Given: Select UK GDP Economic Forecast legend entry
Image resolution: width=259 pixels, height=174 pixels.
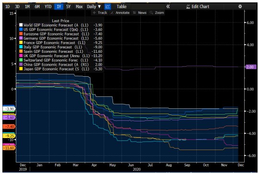Looking at the screenshot, I should pos(61,56).
